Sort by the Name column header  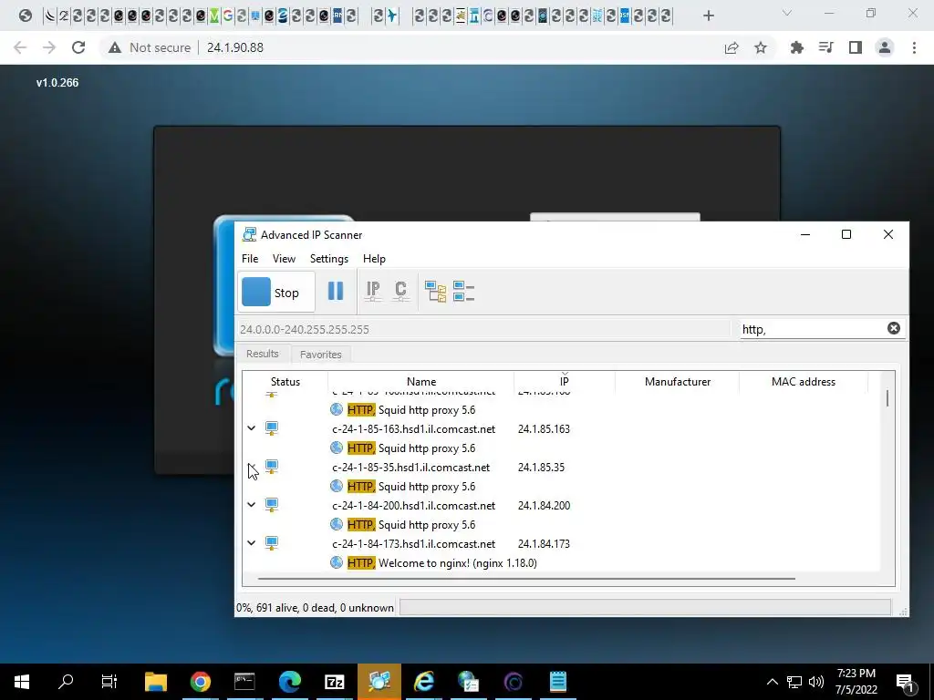(x=421, y=382)
